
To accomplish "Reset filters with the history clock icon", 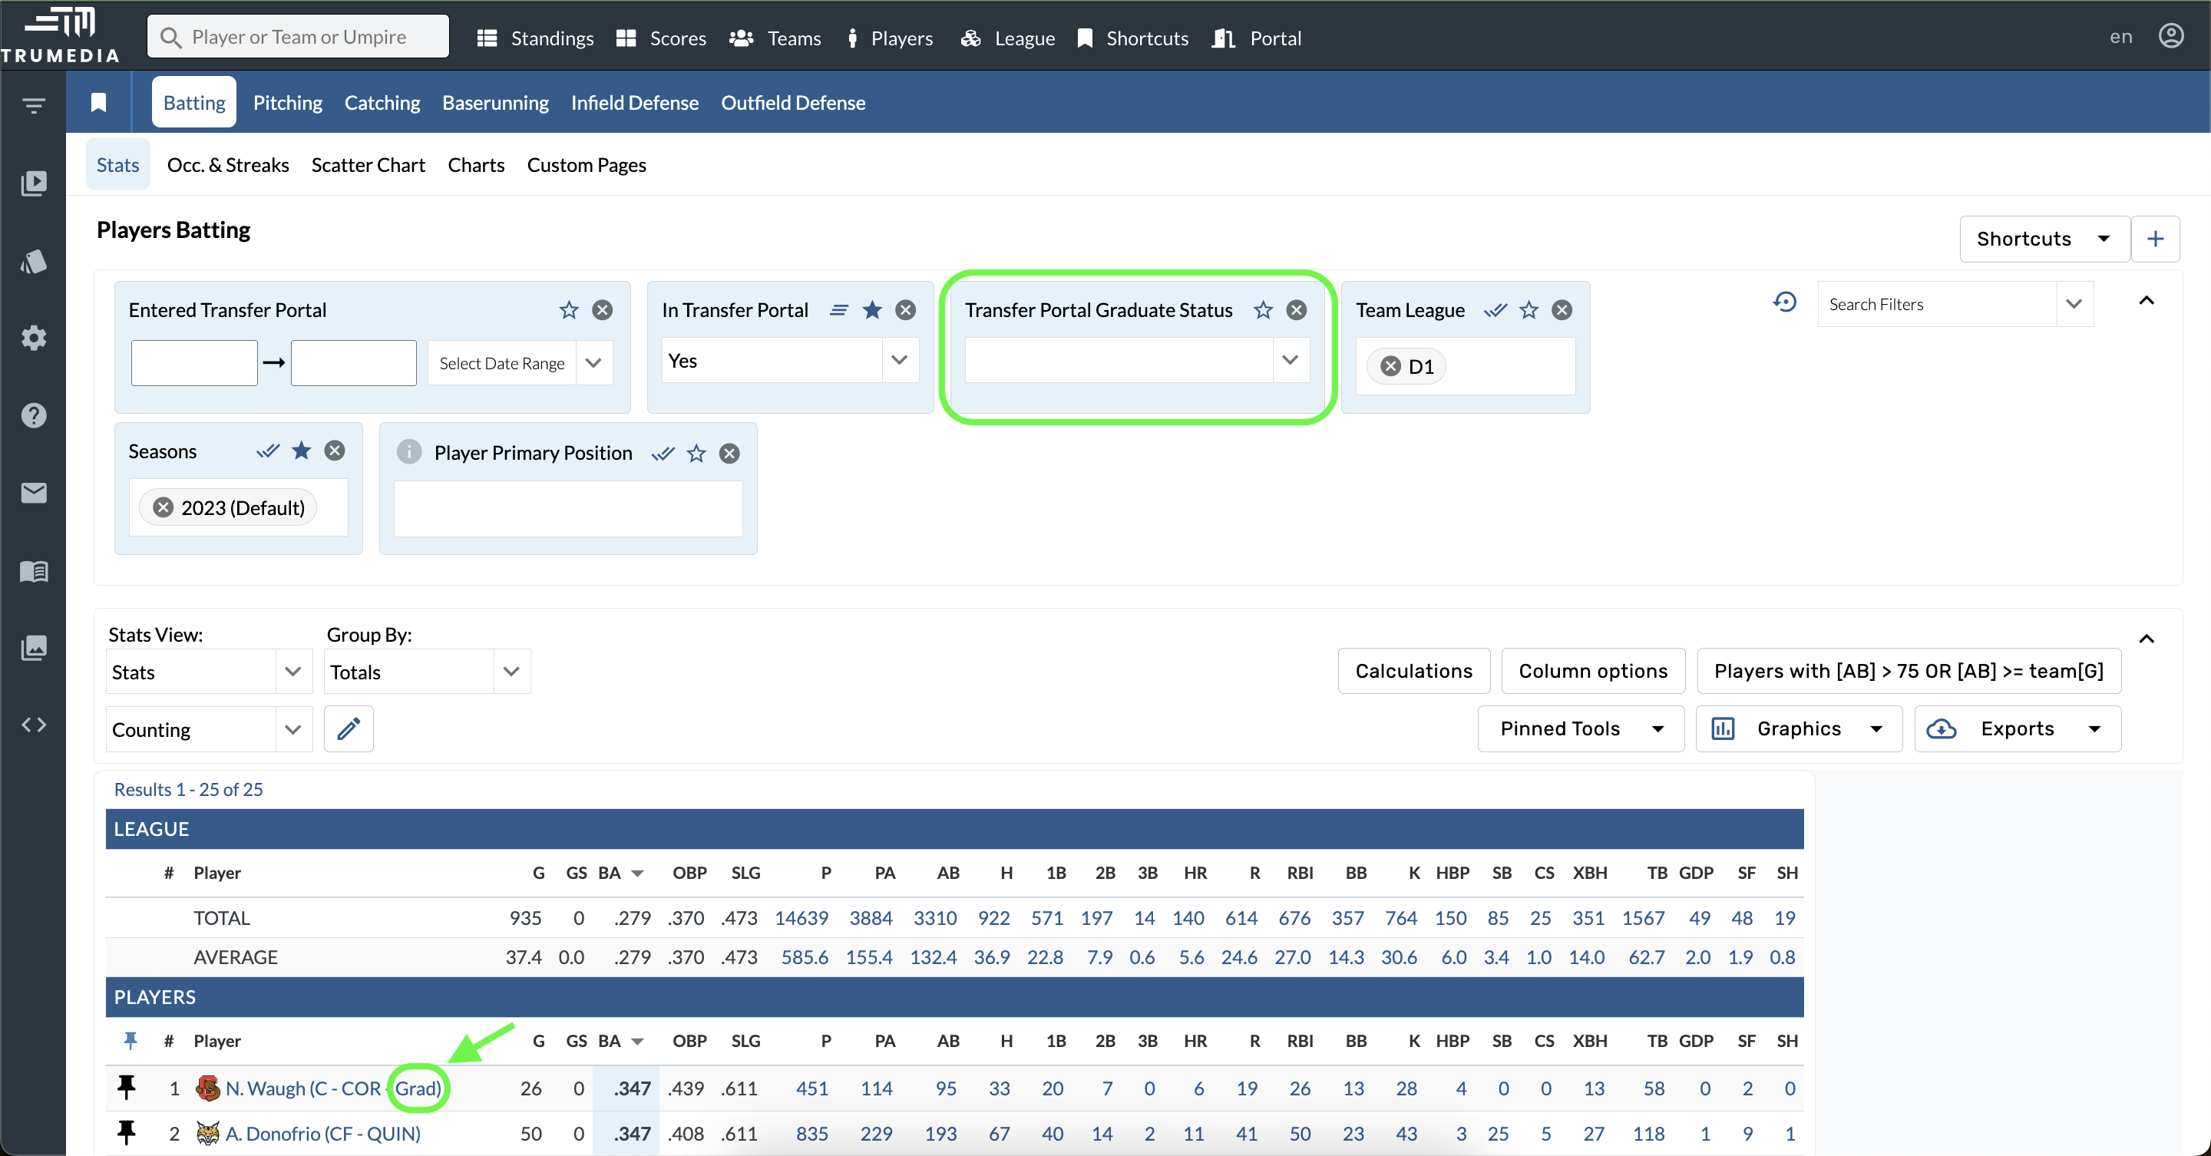I will pyautogui.click(x=1784, y=302).
